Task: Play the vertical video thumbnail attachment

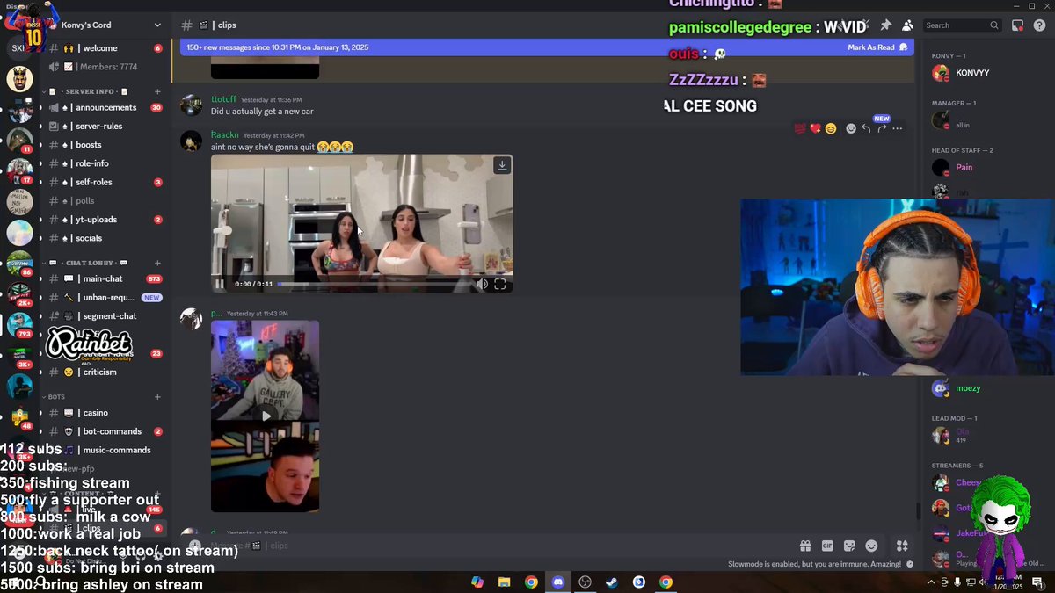Action: pos(266,416)
